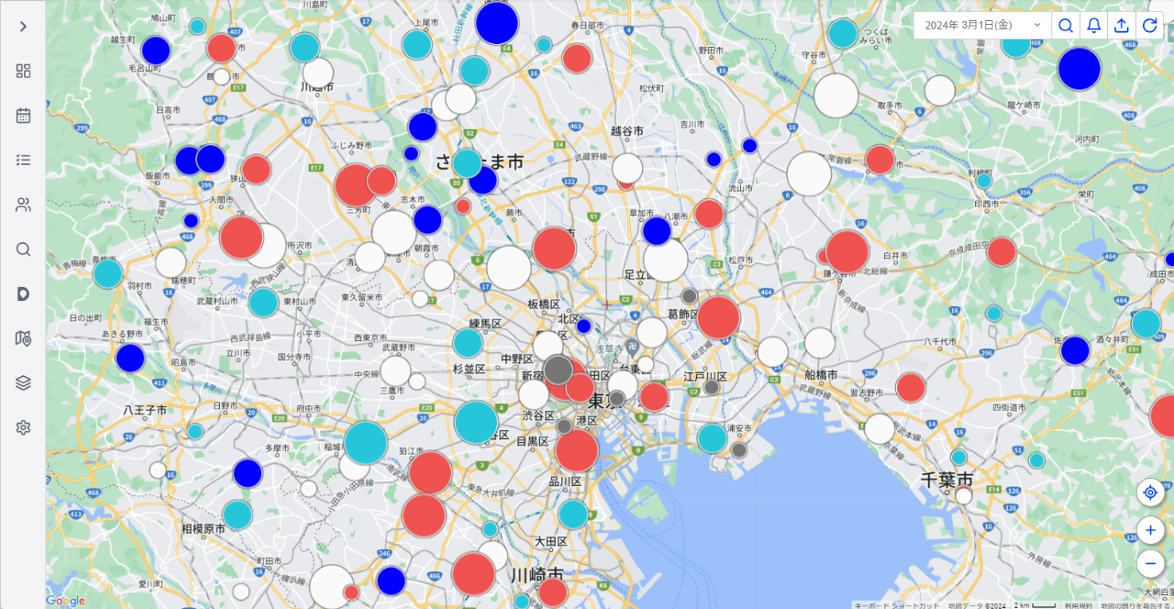
Task: Open the dashboard grid icon in sidebar
Action: [x=23, y=72]
